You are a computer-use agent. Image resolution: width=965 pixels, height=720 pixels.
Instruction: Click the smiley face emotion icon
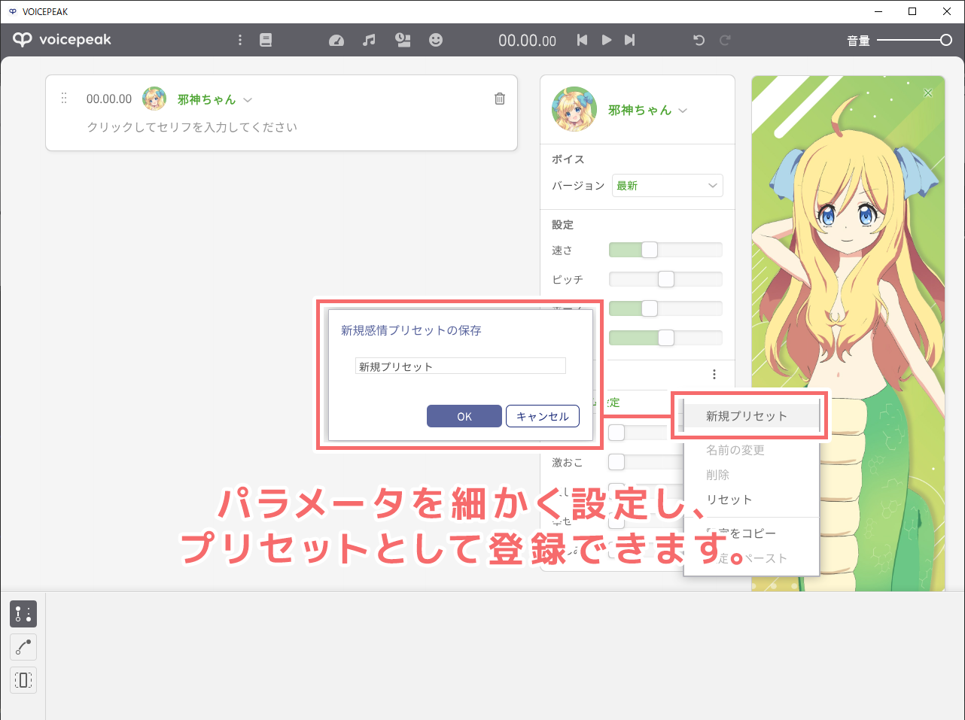click(436, 40)
